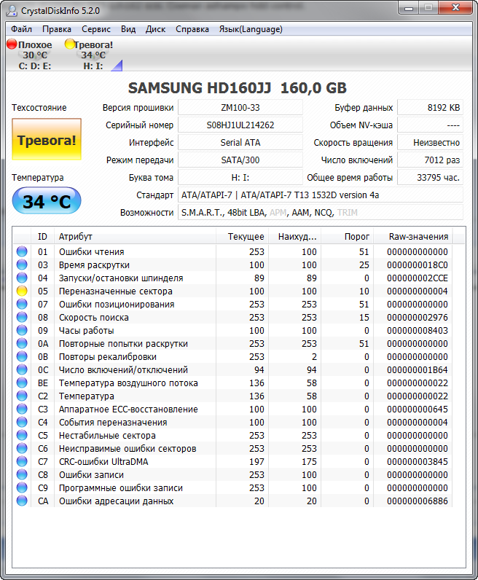Click the serial number field S08HJ1UL214262
The width and height of the screenshot is (478, 580).
(240, 125)
